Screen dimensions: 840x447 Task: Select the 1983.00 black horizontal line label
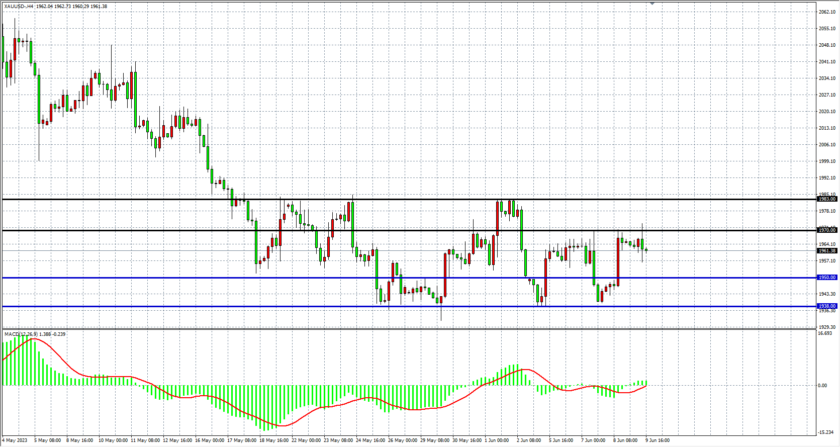(x=827, y=199)
